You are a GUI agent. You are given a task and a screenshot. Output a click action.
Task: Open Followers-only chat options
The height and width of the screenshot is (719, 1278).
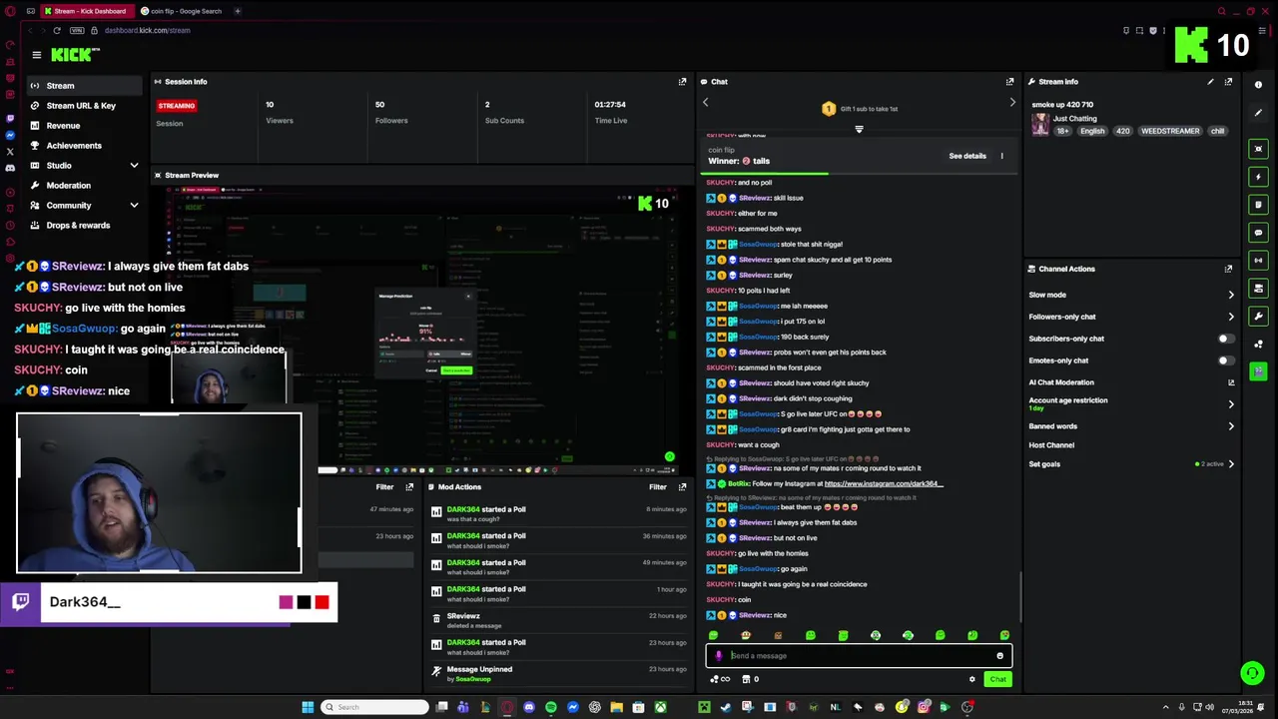[1131, 317]
